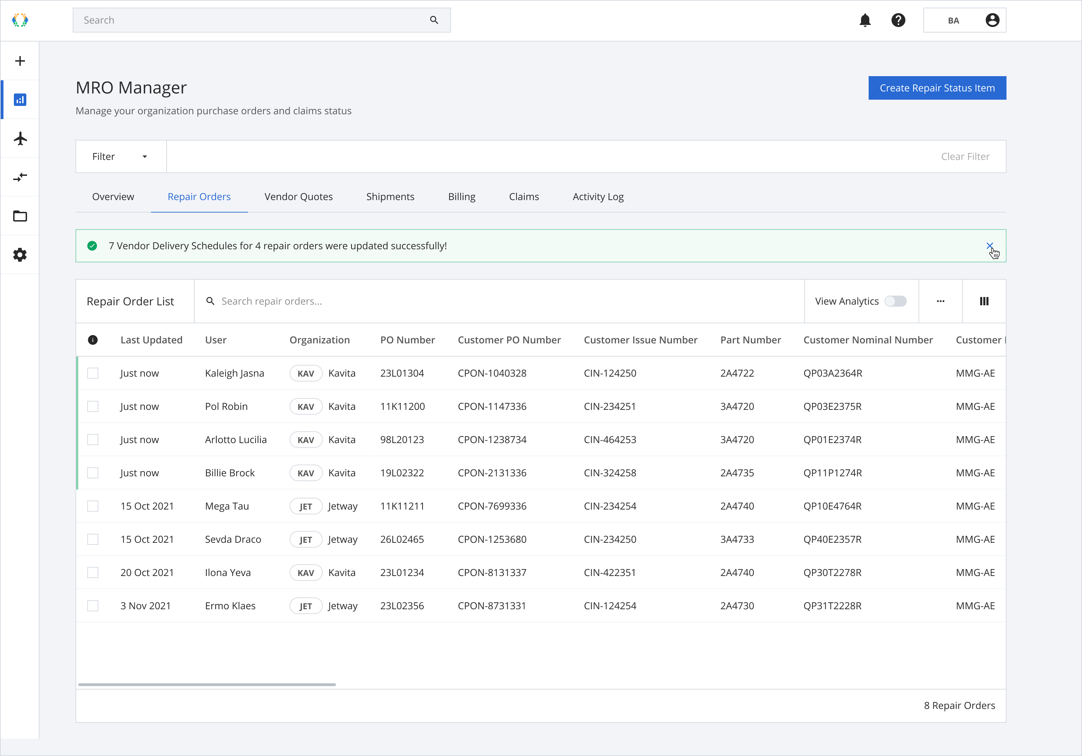Click customer PO CPON-8131337

pyautogui.click(x=492, y=573)
